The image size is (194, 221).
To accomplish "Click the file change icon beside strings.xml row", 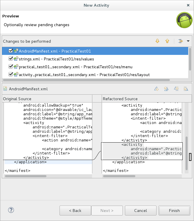I will point(16,59).
